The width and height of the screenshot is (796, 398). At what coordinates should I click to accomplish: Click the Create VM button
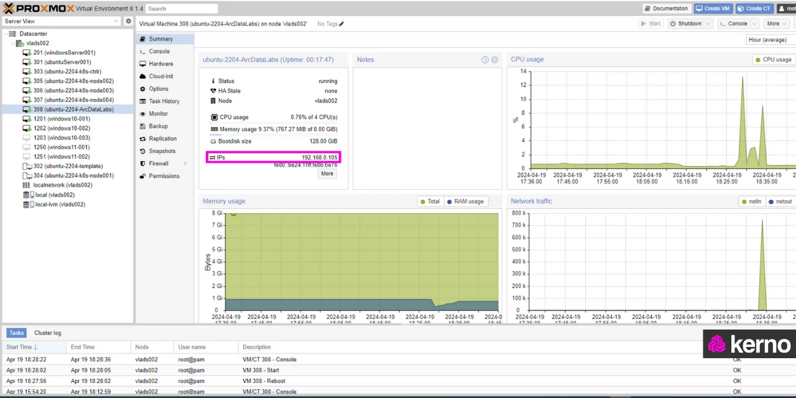click(x=713, y=9)
